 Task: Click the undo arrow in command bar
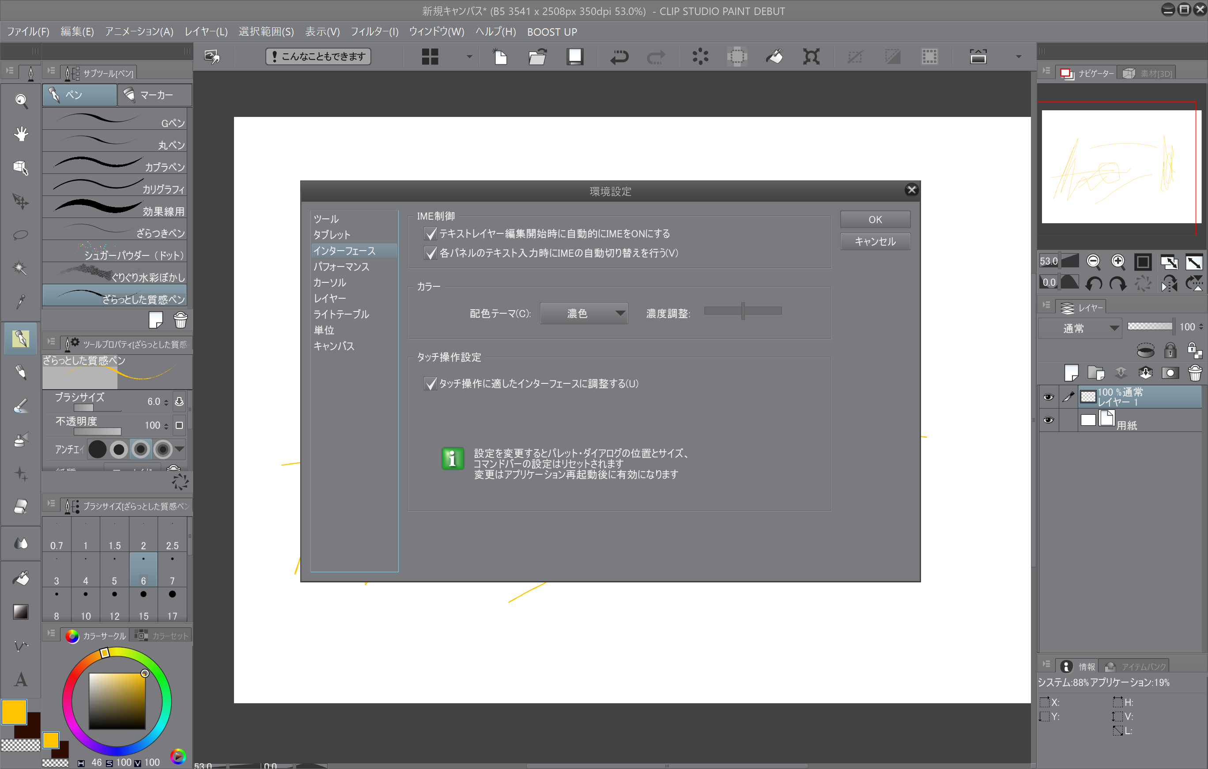coord(619,56)
